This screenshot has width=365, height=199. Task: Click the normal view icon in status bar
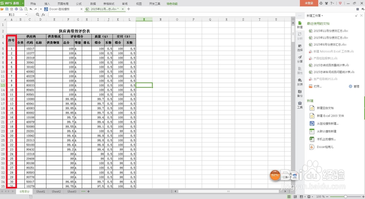[x=289, y=197]
